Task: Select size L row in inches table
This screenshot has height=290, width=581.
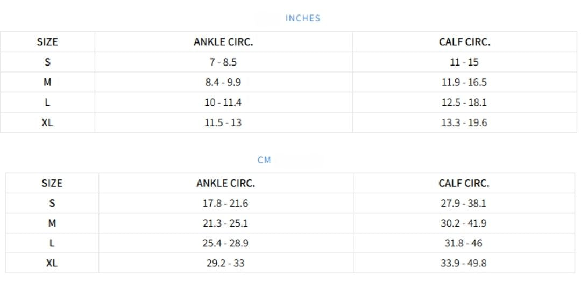Action: click(x=288, y=103)
